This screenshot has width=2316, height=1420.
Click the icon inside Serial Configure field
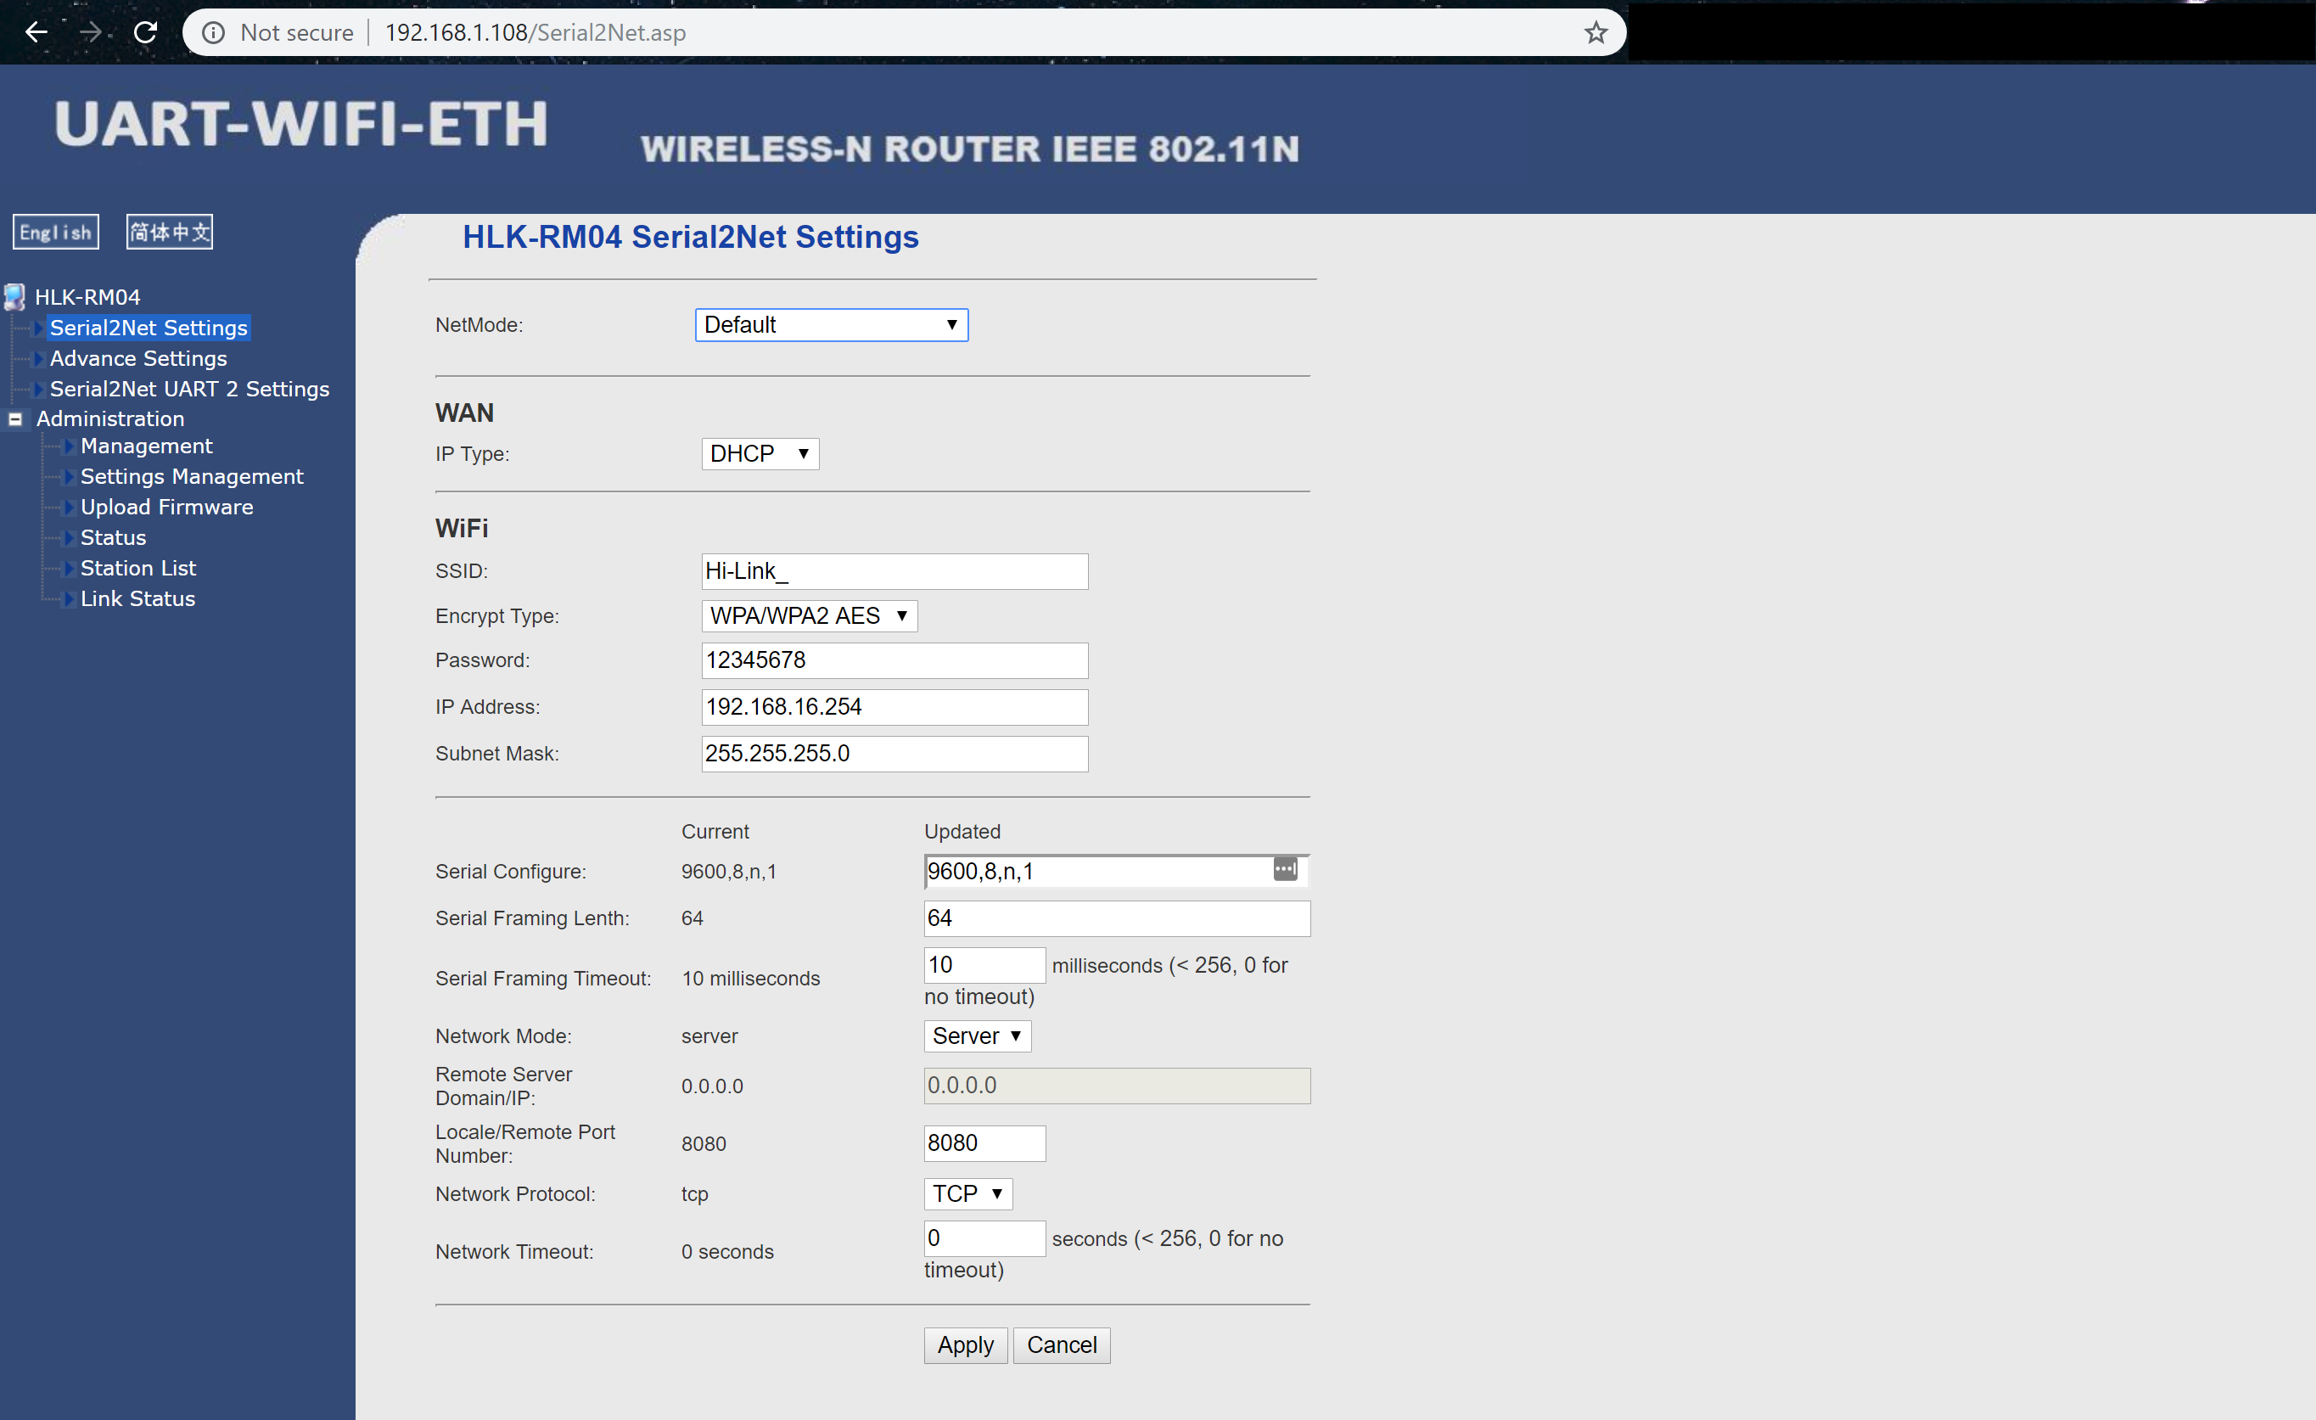click(1285, 869)
